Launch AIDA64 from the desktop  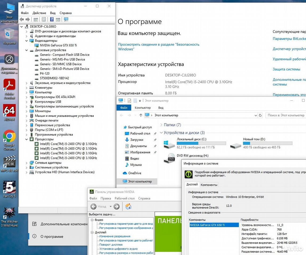pos(9,112)
